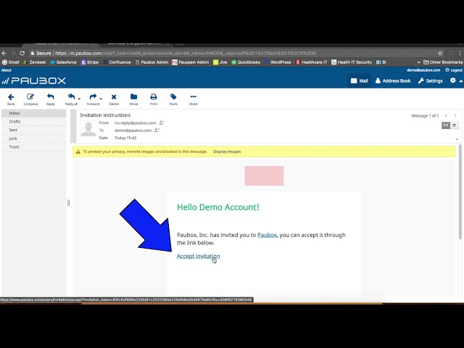
Task: Collapse header with up arrow
Action: (461, 80)
